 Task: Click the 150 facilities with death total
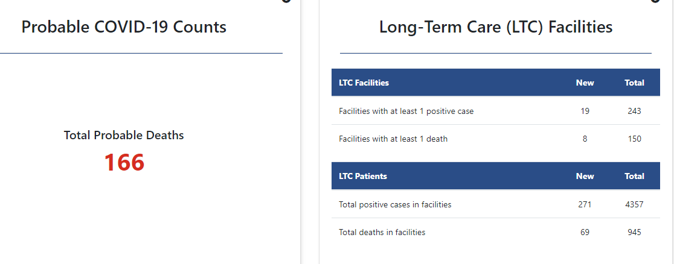635,139
